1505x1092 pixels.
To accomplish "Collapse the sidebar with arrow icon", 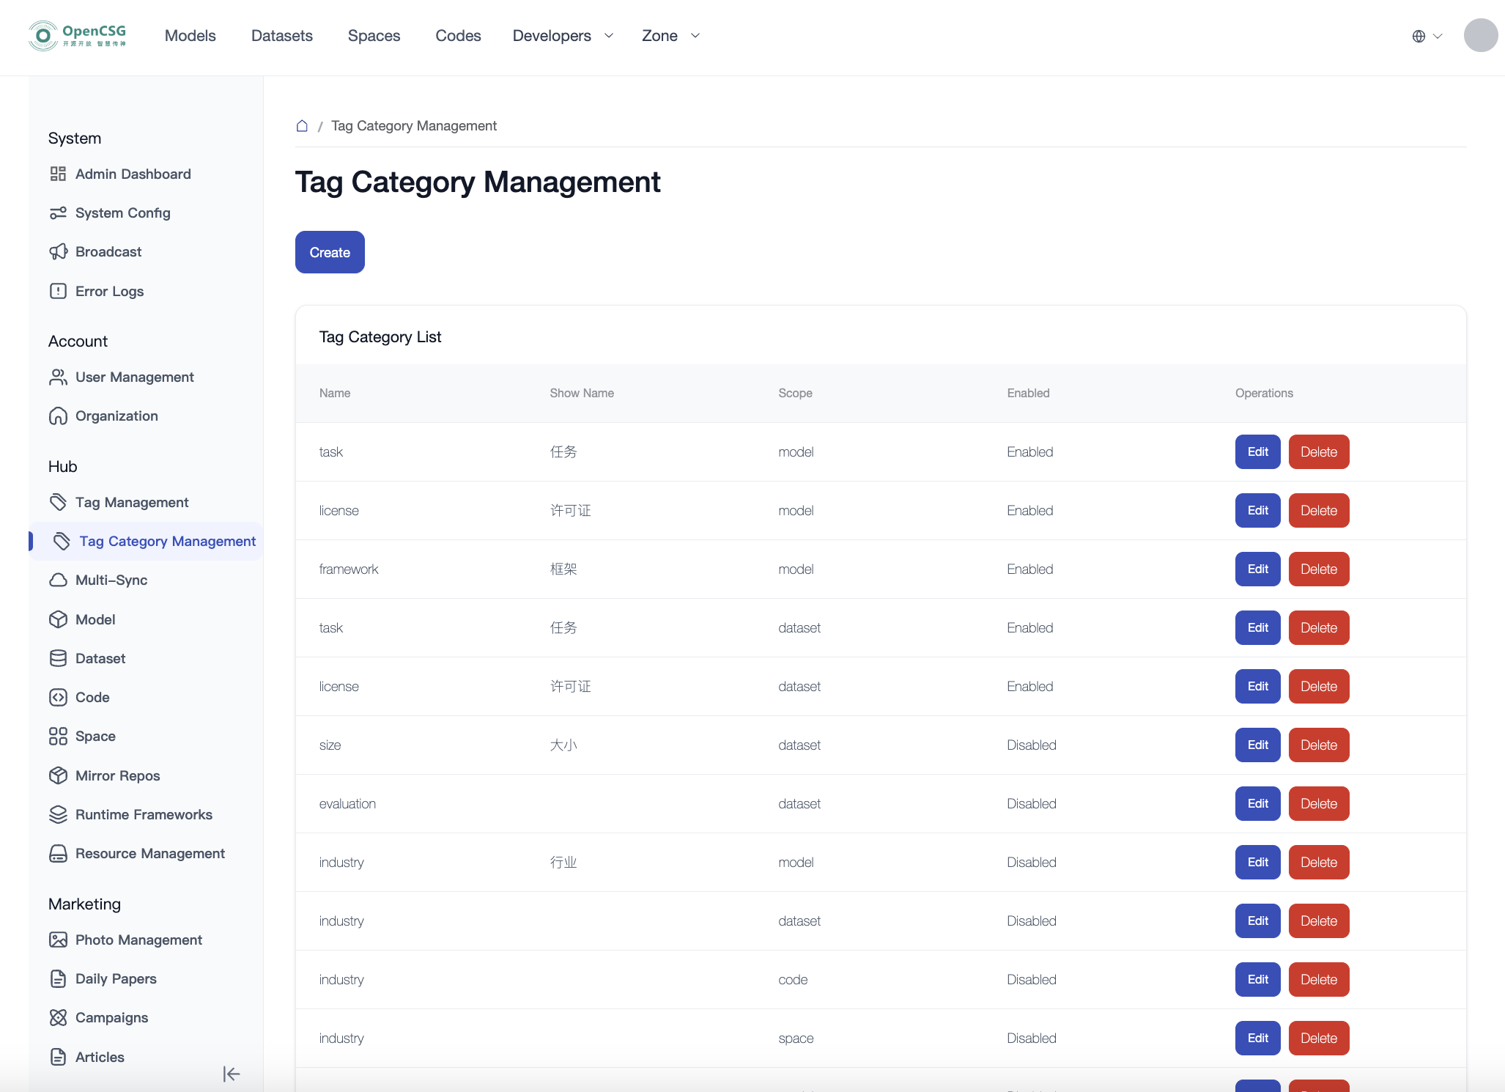I will pos(232,1074).
